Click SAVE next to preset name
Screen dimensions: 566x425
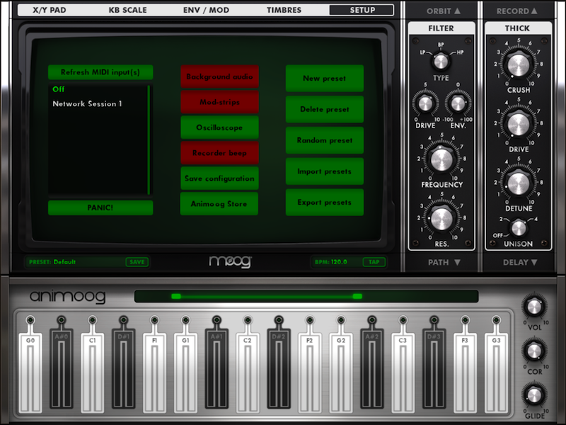pos(137,262)
